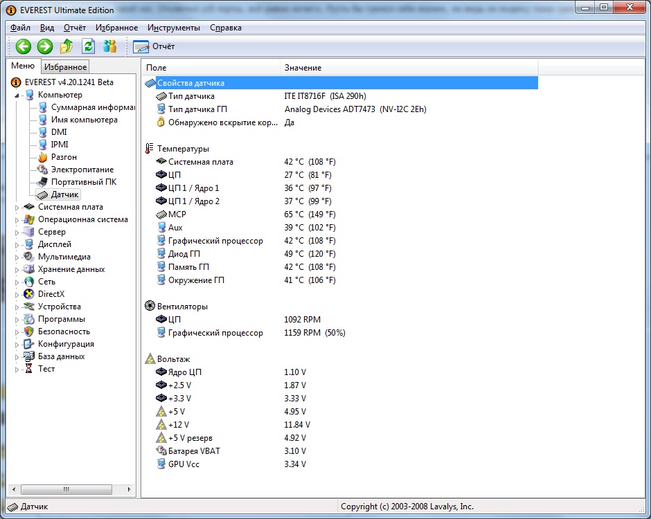Click the database icon beside База данных
The width and height of the screenshot is (651, 519).
click(x=29, y=356)
